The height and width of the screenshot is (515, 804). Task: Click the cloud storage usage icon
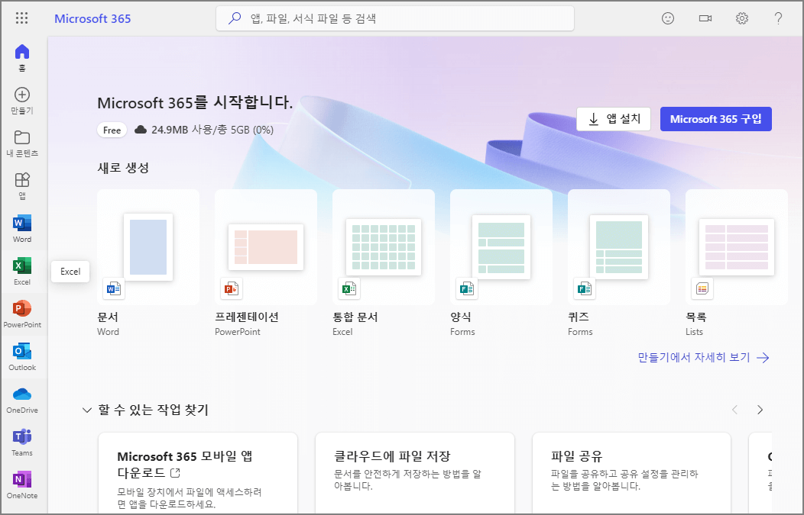click(x=141, y=130)
